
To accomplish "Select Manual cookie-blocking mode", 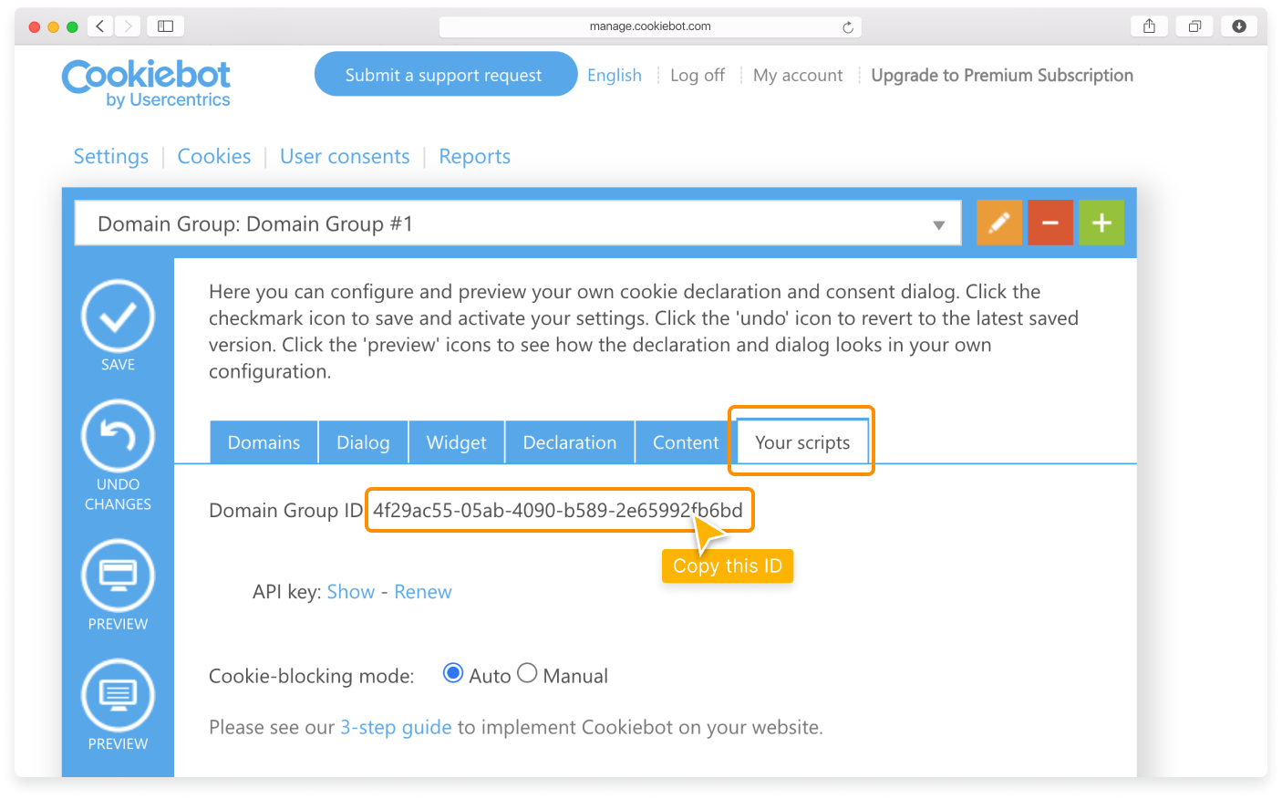I will pyautogui.click(x=527, y=673).
